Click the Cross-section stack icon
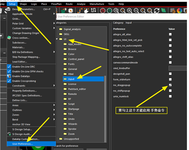 tap(9, 38)
